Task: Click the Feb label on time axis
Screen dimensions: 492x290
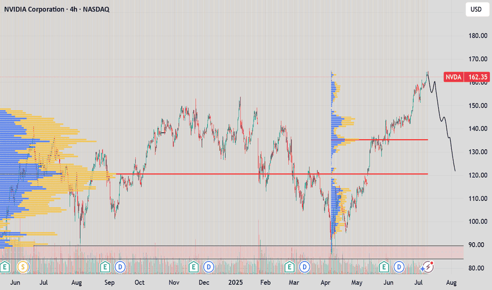Action: click(x=265, y=283)
